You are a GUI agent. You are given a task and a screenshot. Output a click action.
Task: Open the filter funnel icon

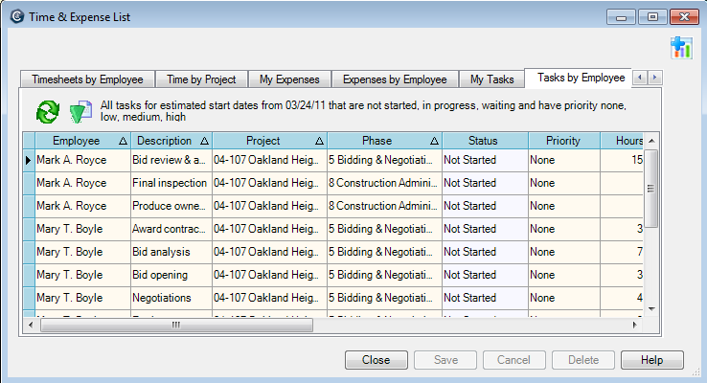[x=80, y=111]
